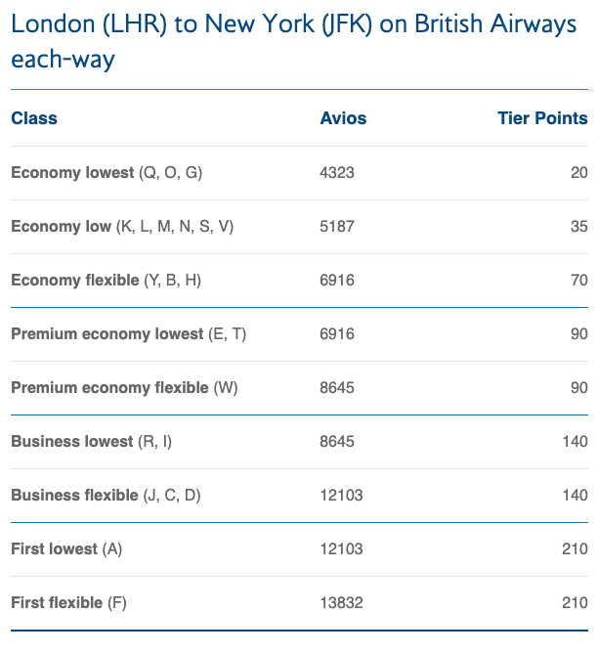The image size is (598, 654).
Task: Click the Class column header
Action: pyautogui.click(x=34, y=118)
